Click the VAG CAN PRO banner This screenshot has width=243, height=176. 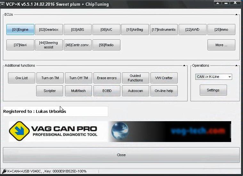click(x=120, y=131)
